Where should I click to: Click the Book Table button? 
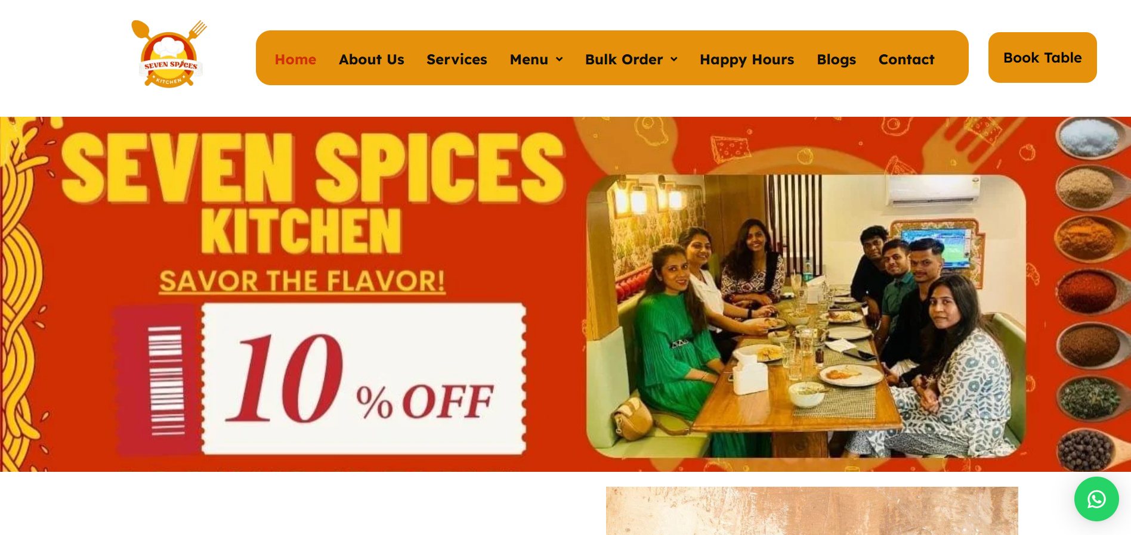click(x=1042, y=58)
